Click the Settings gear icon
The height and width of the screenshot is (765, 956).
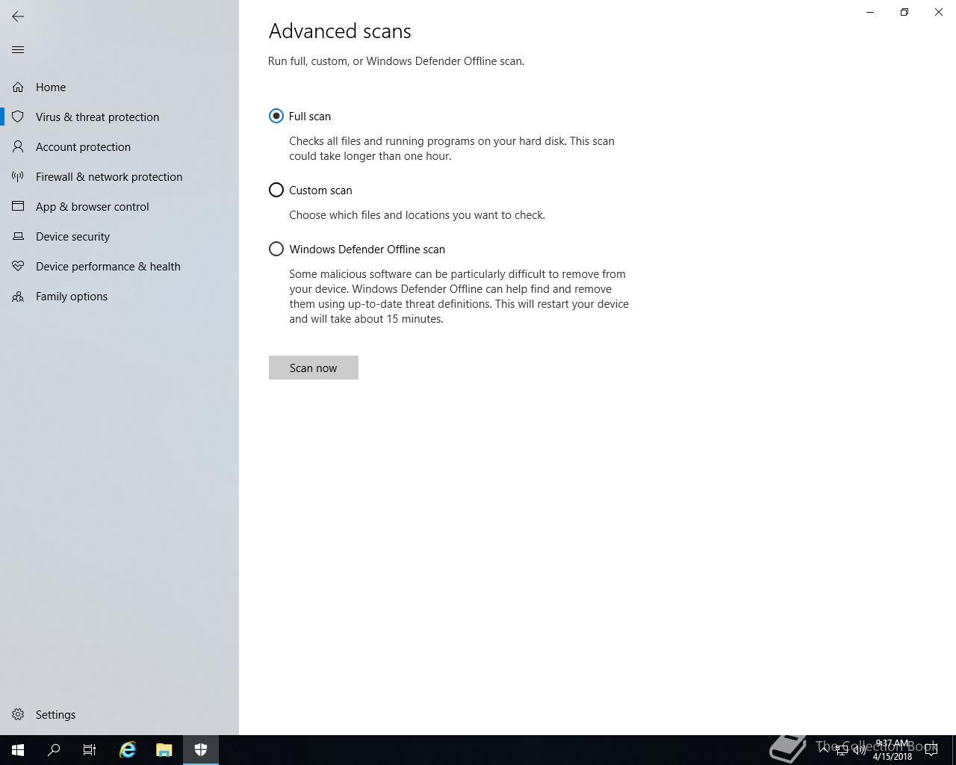pyautogui.click(x=18, y=715)
